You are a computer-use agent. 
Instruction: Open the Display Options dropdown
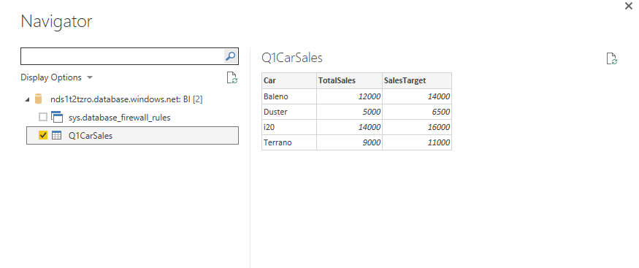tap(57, 77)
